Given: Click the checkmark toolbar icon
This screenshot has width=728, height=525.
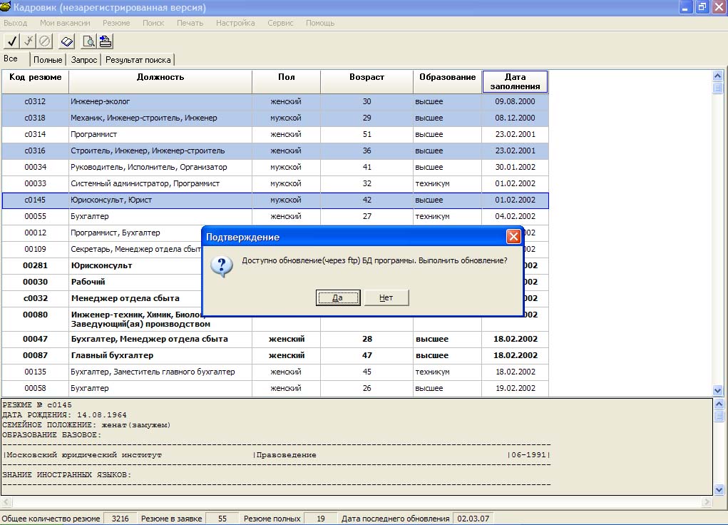Looking at the screenshot, I should (x=11, y=41).
